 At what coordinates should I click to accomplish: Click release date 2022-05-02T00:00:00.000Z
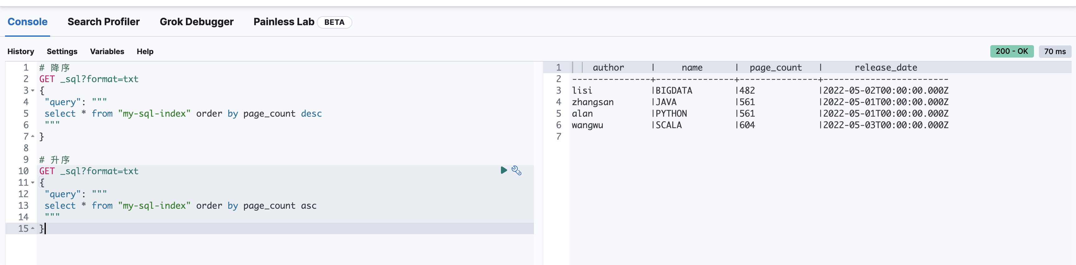point(886,91)
